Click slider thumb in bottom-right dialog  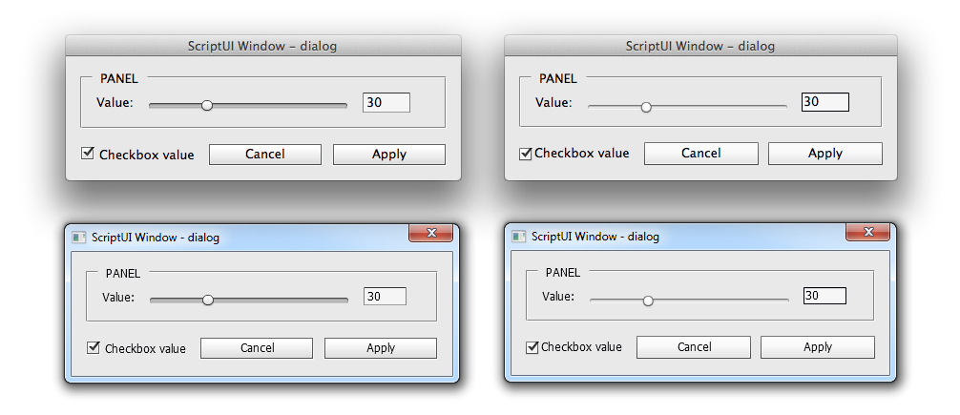coord(648,301)
